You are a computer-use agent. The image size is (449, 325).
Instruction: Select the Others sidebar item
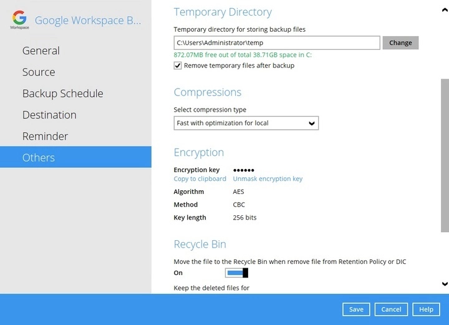pyautogui.click(x=39, y=157)
